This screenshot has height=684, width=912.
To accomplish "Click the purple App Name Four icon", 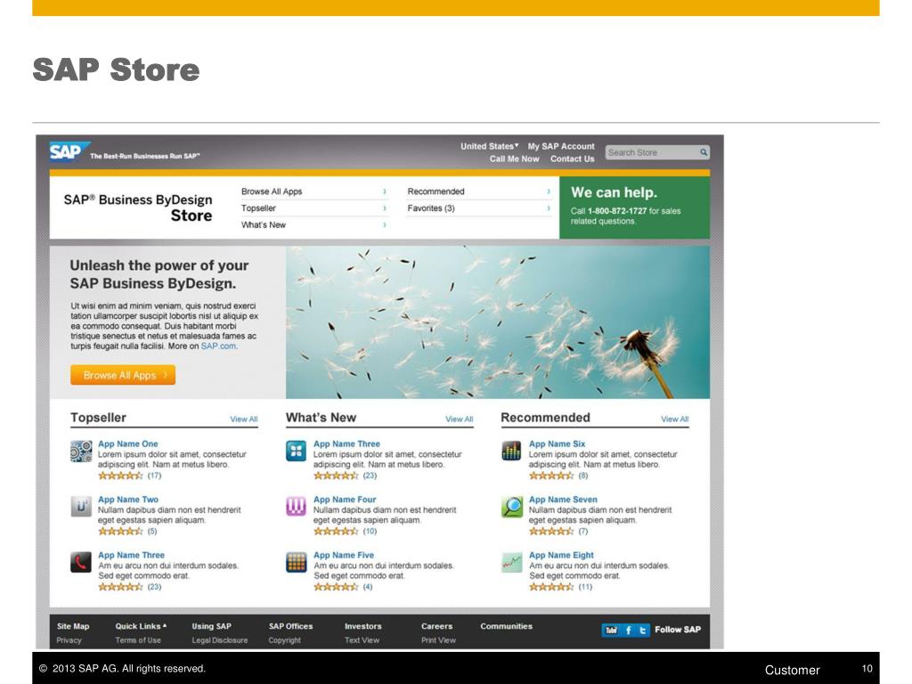I will 296,507.
